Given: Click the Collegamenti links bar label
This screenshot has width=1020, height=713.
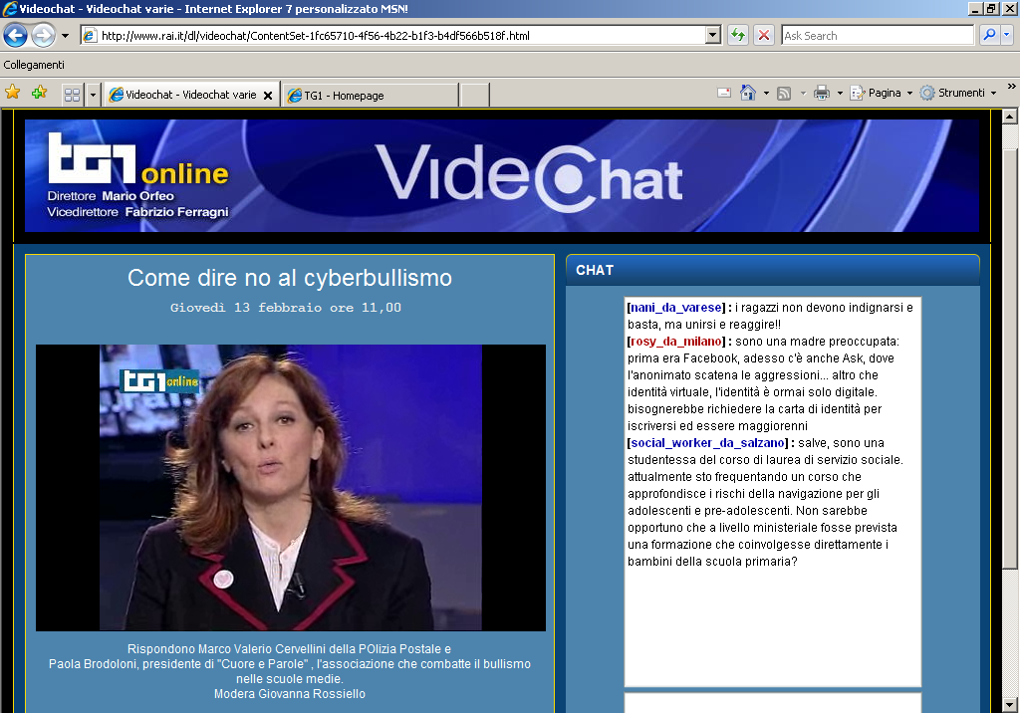Looking at the screenshot, I should (x=34, y=65).
